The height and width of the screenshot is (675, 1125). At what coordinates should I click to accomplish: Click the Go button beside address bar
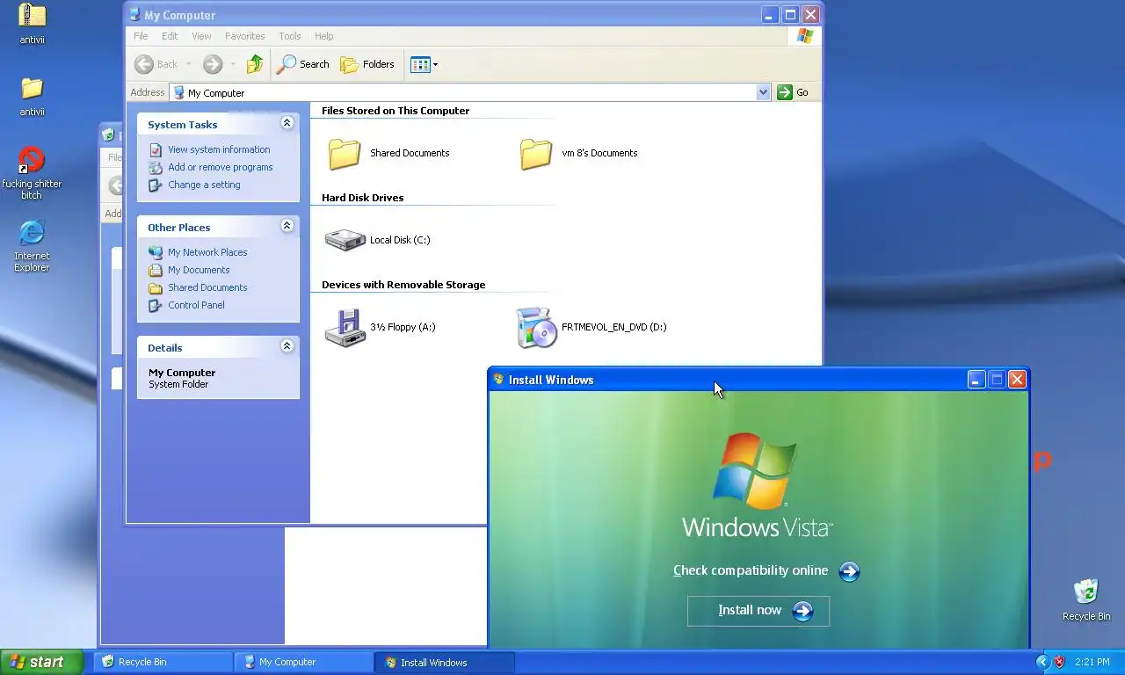tap(793, 92)
